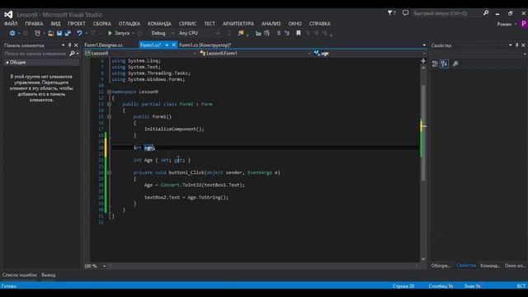Close the Form1.cs tab

click(x=174, y=45)
